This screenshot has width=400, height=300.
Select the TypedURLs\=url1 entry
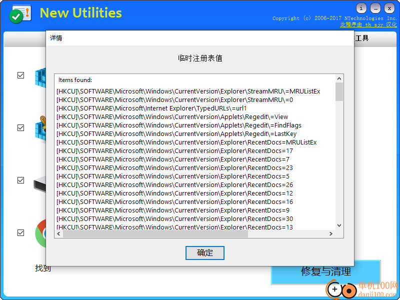click(152, 108)
